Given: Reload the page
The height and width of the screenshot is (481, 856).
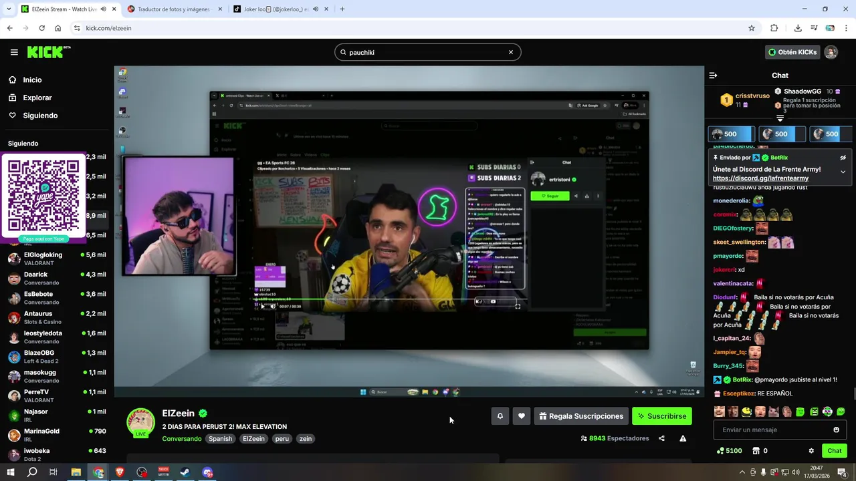Looking at the screenshot, I should coord(41,28).
